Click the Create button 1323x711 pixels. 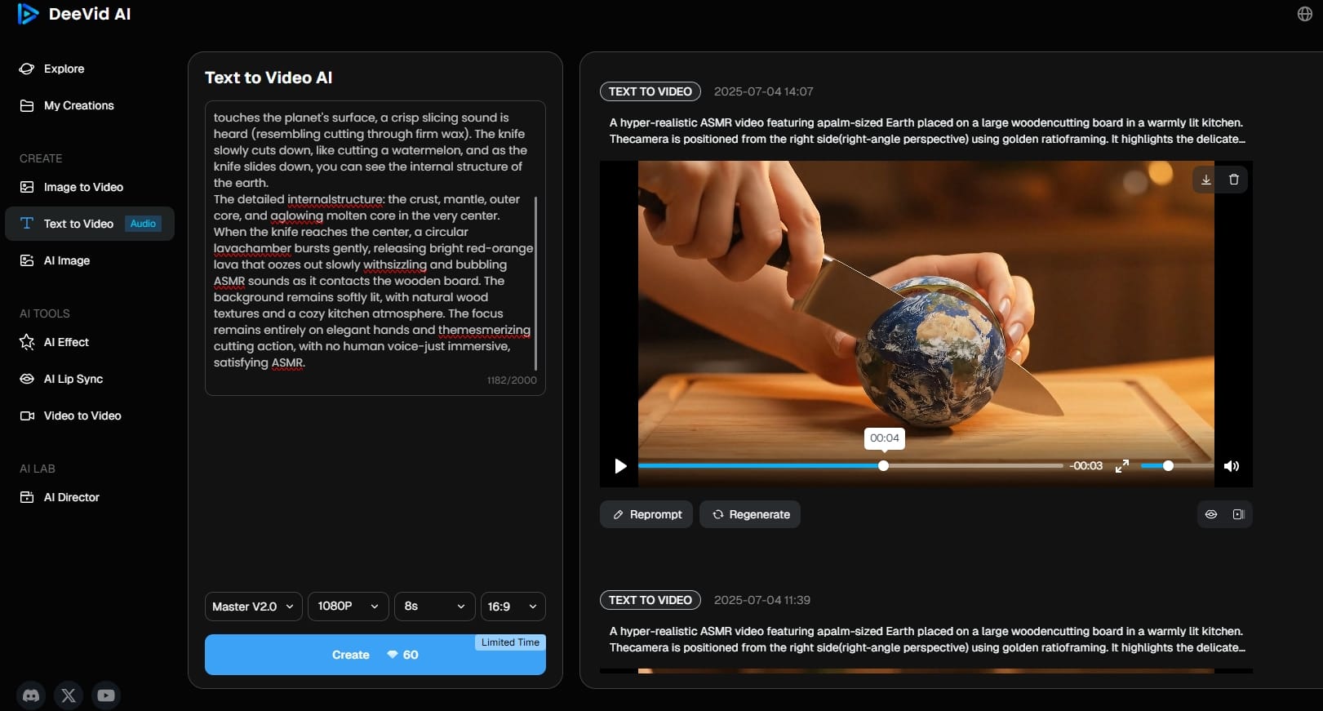pyautogui.click(x=375, y=655)
